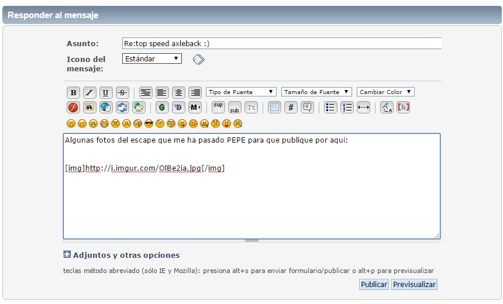Insert the first smiling smiley
Screen dimensions: 503x304
point(71,123)
